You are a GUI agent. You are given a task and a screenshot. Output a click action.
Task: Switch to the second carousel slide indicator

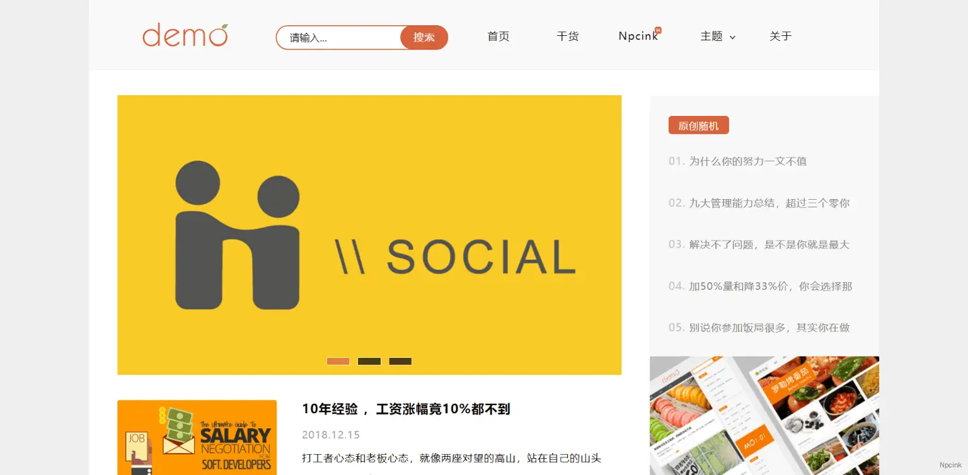369,361
